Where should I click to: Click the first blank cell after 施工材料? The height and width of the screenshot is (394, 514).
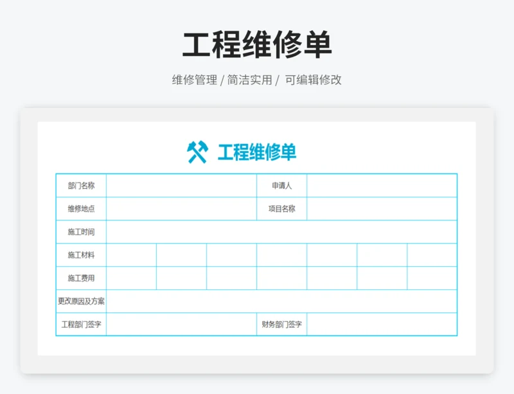(132, 255)
